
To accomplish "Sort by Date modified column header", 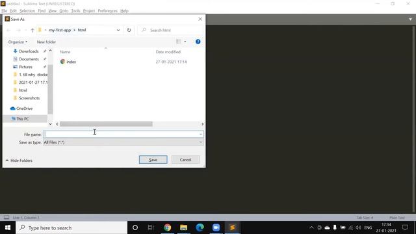I will [168, 52].
